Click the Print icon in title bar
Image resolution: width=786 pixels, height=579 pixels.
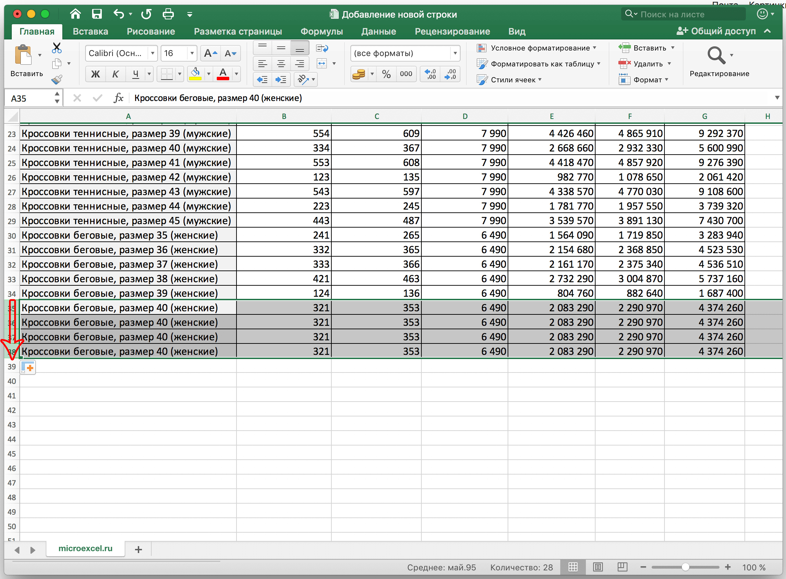tap(168, 14)
